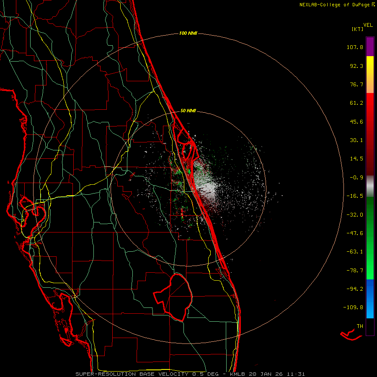Image resolution: width=377 pixels, height=377 pixels.
Task: Click the purple top color bar segment
Action: (370, 47)
